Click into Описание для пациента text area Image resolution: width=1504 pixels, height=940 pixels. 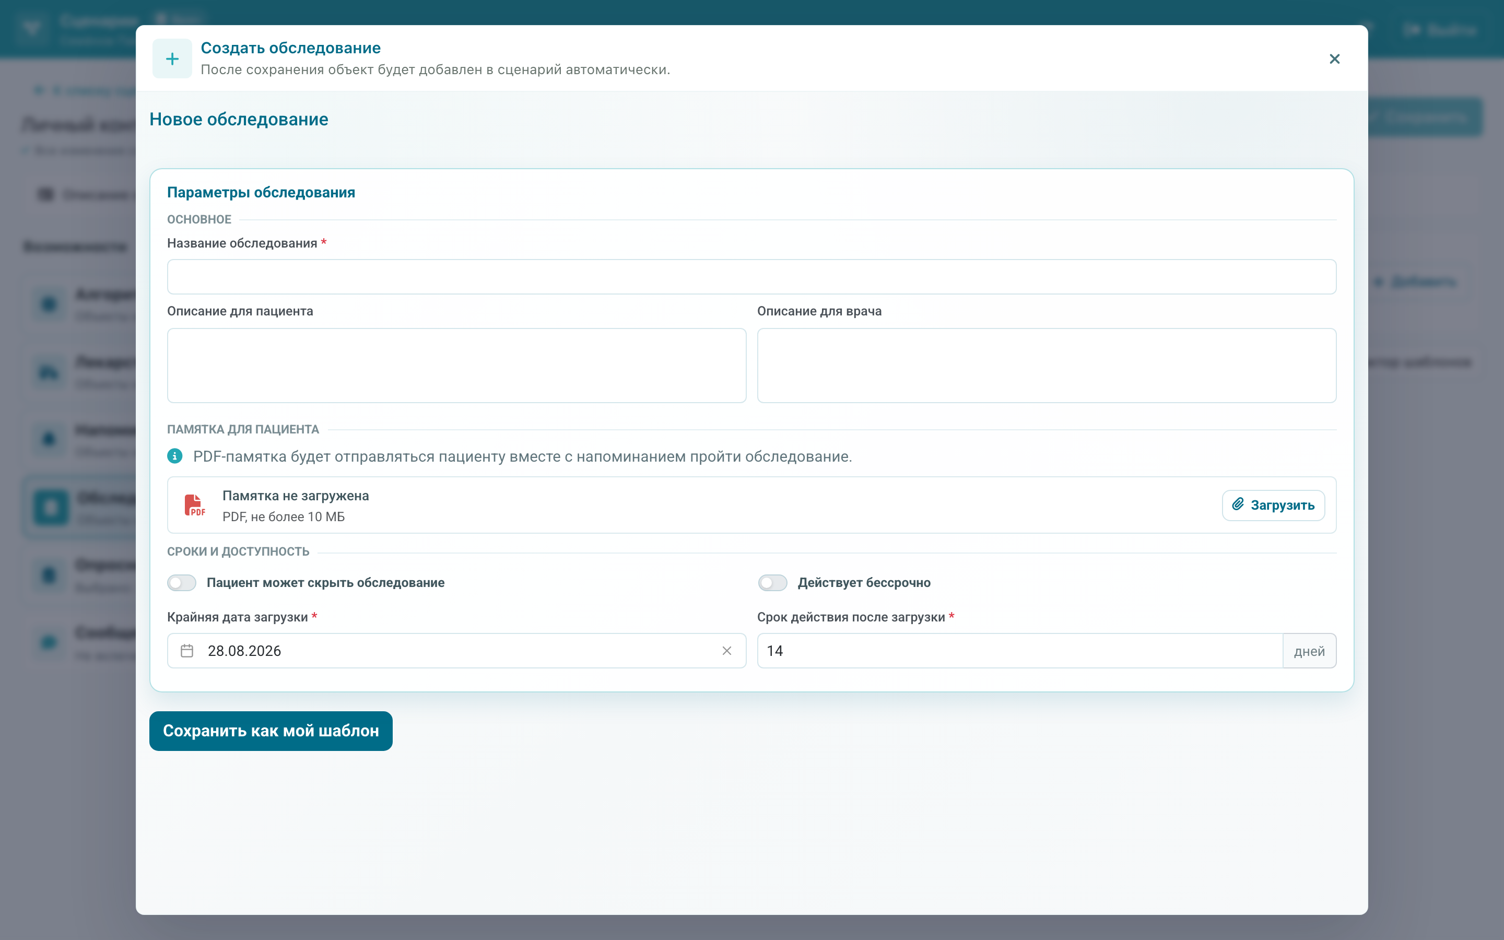point(457,366)
